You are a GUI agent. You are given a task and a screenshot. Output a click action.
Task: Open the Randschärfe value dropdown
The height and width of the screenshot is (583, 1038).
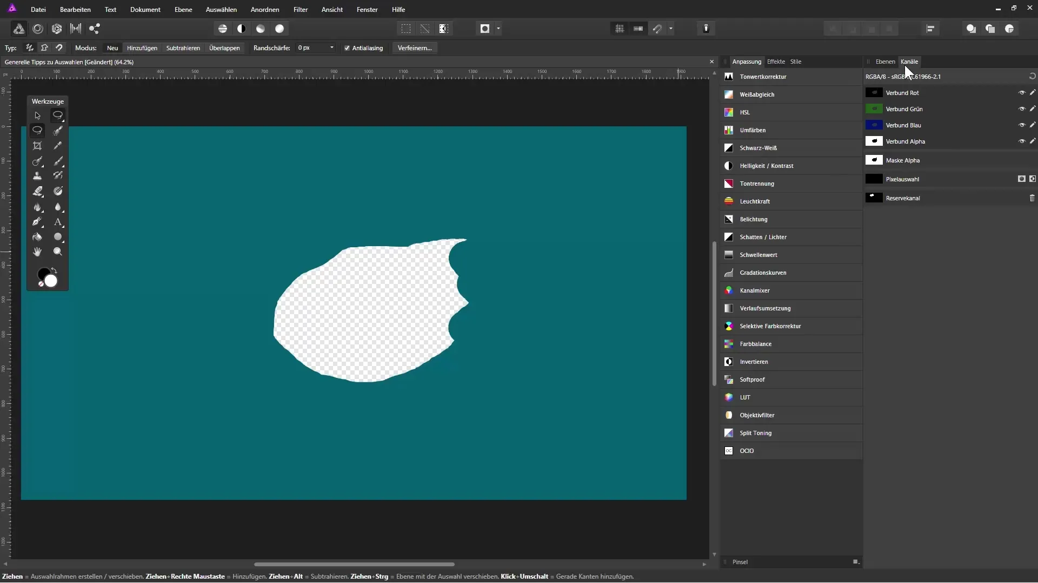pos(331,48)
